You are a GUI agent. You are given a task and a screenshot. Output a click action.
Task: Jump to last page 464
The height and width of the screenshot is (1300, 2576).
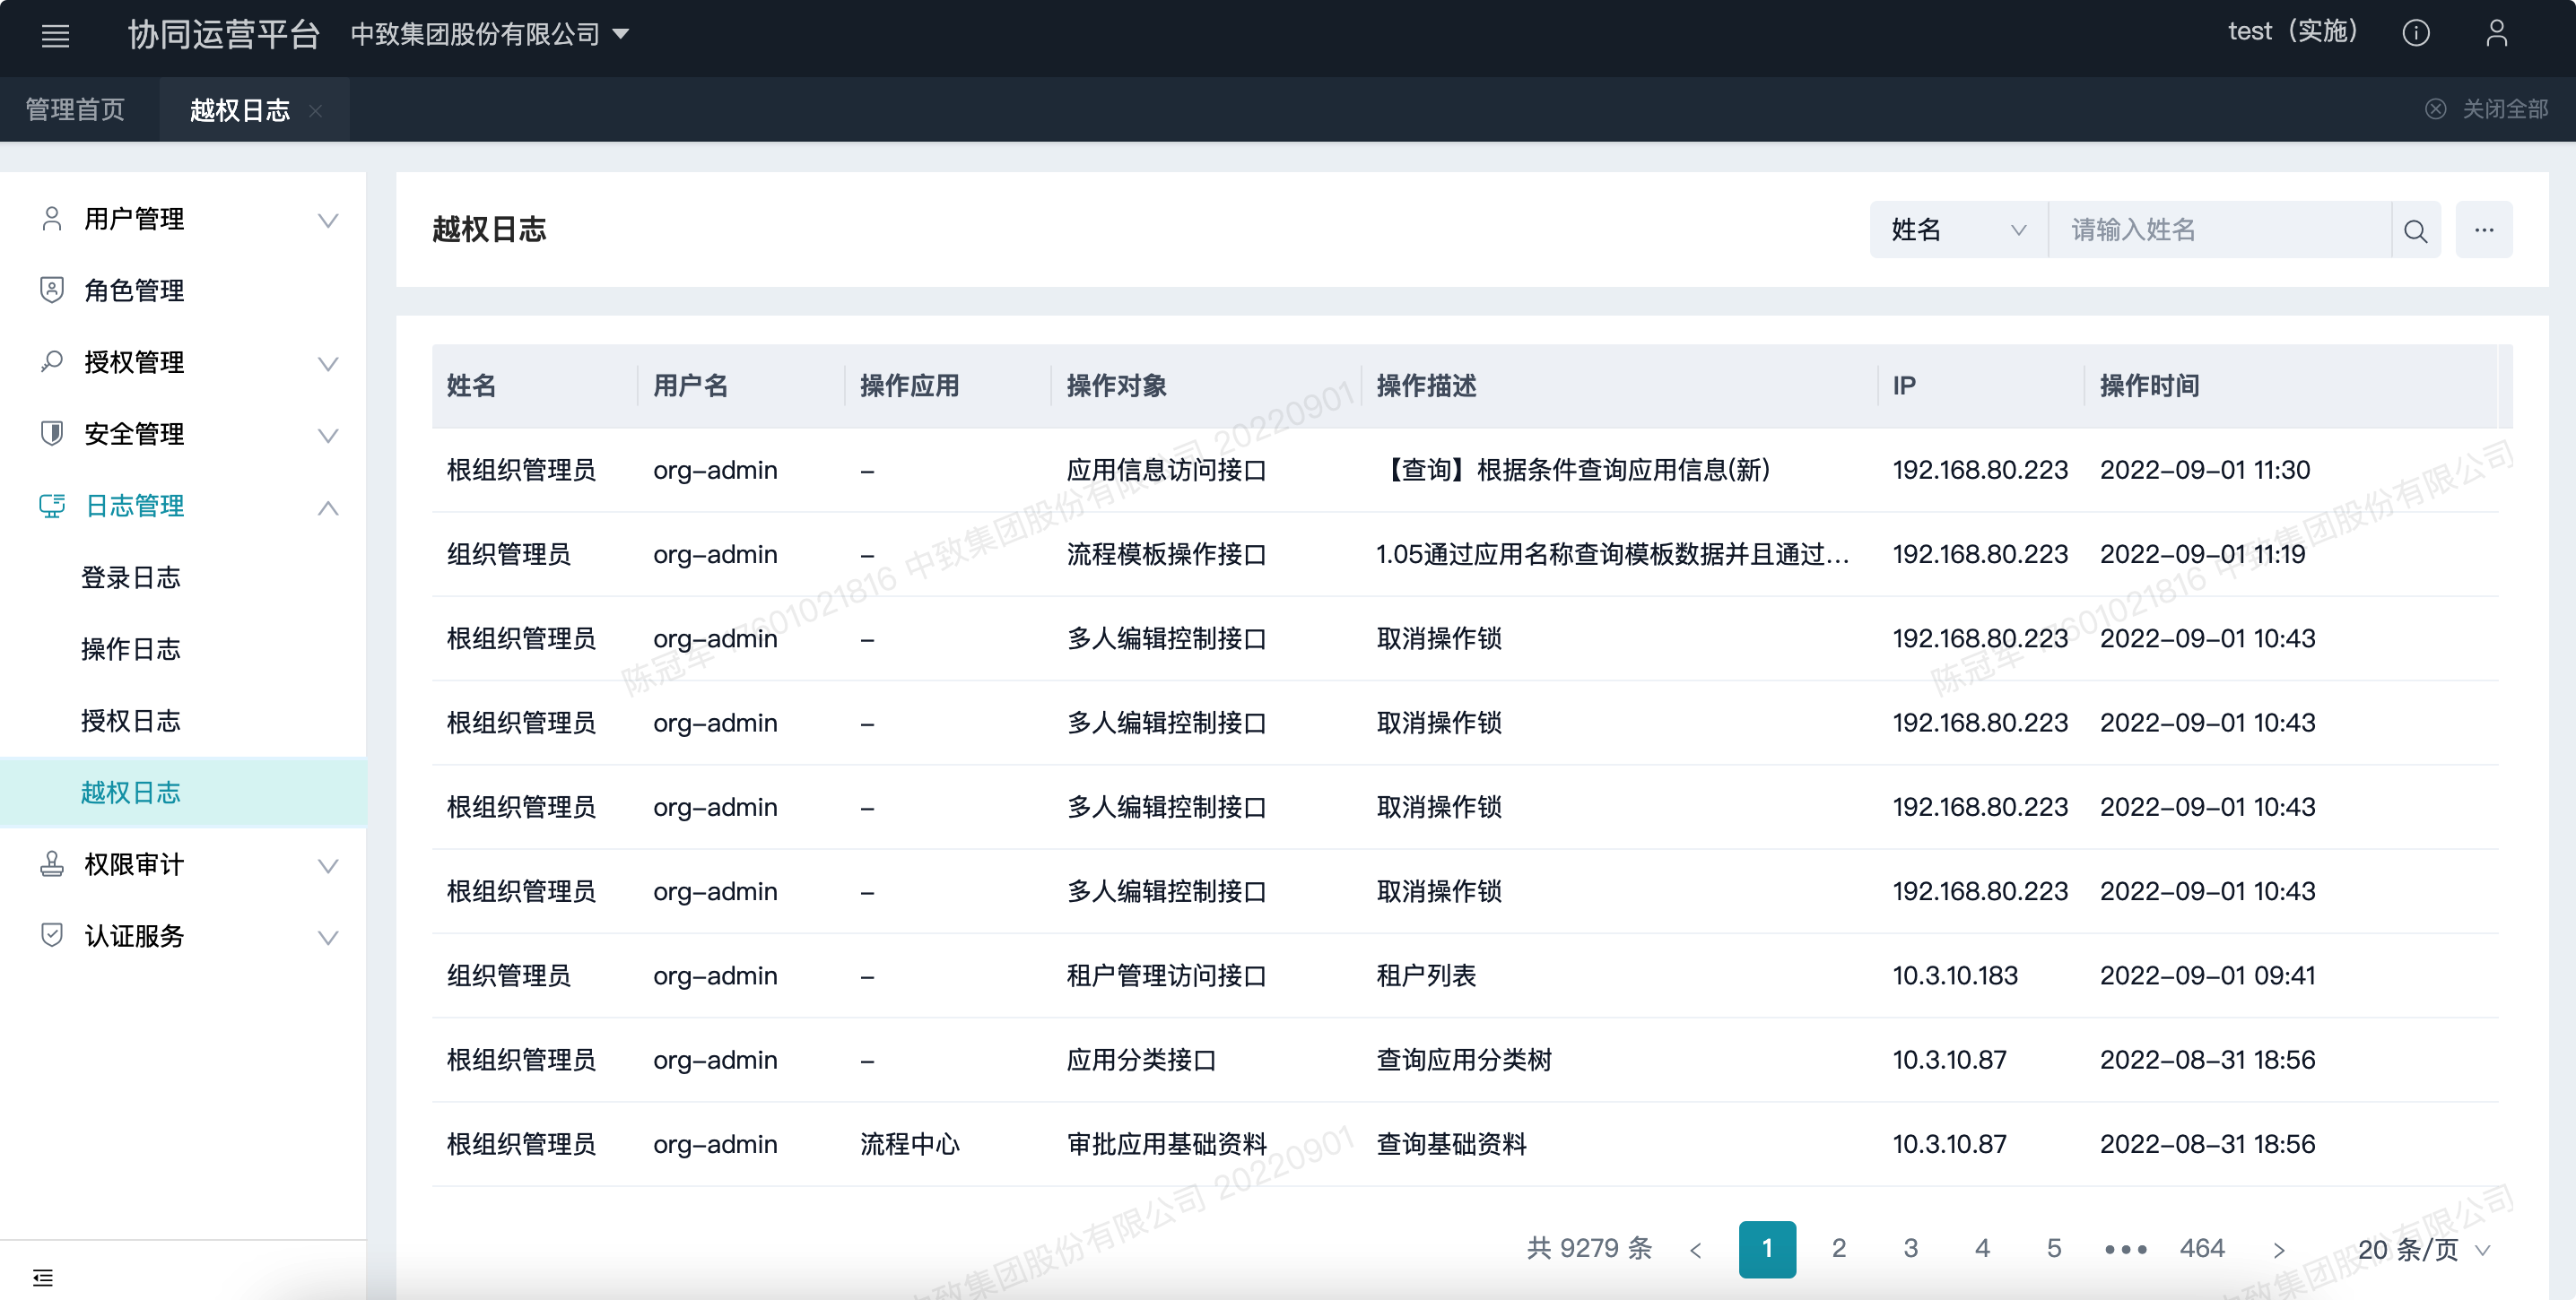tap(2201, 1249)
